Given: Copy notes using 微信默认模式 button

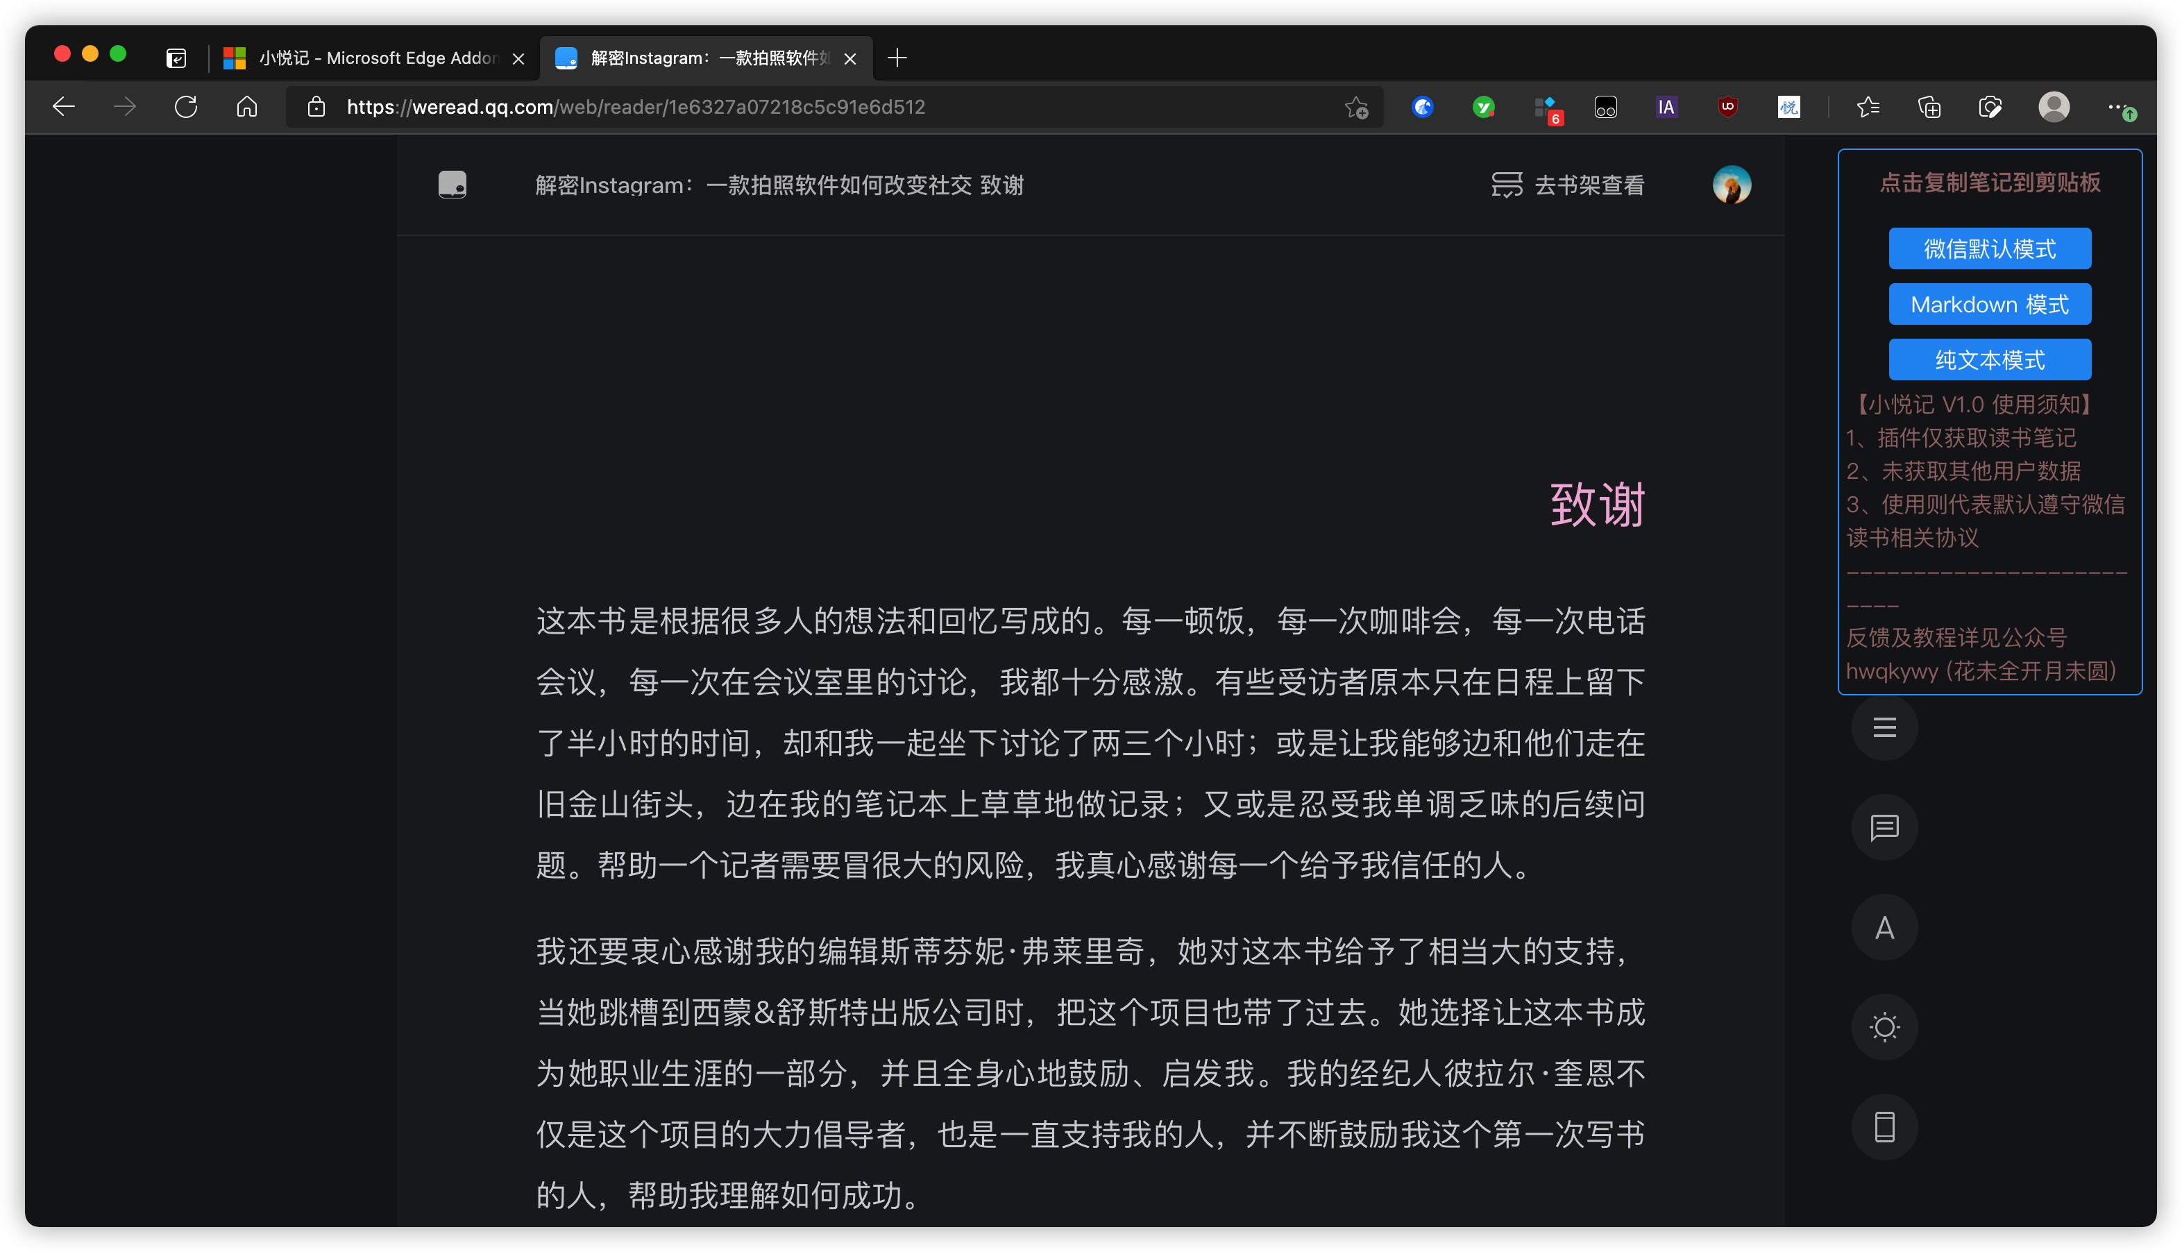Looking at the screenshot, I should pos(1988,249).
